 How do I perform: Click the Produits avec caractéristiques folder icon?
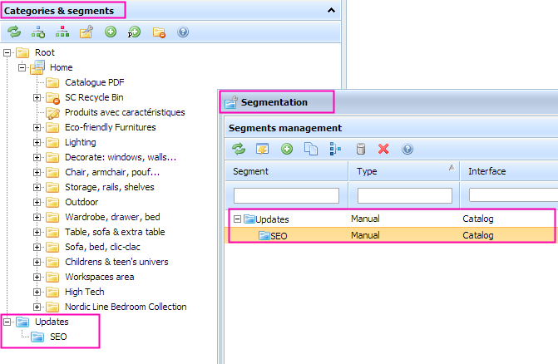click(x=52, y=113)
